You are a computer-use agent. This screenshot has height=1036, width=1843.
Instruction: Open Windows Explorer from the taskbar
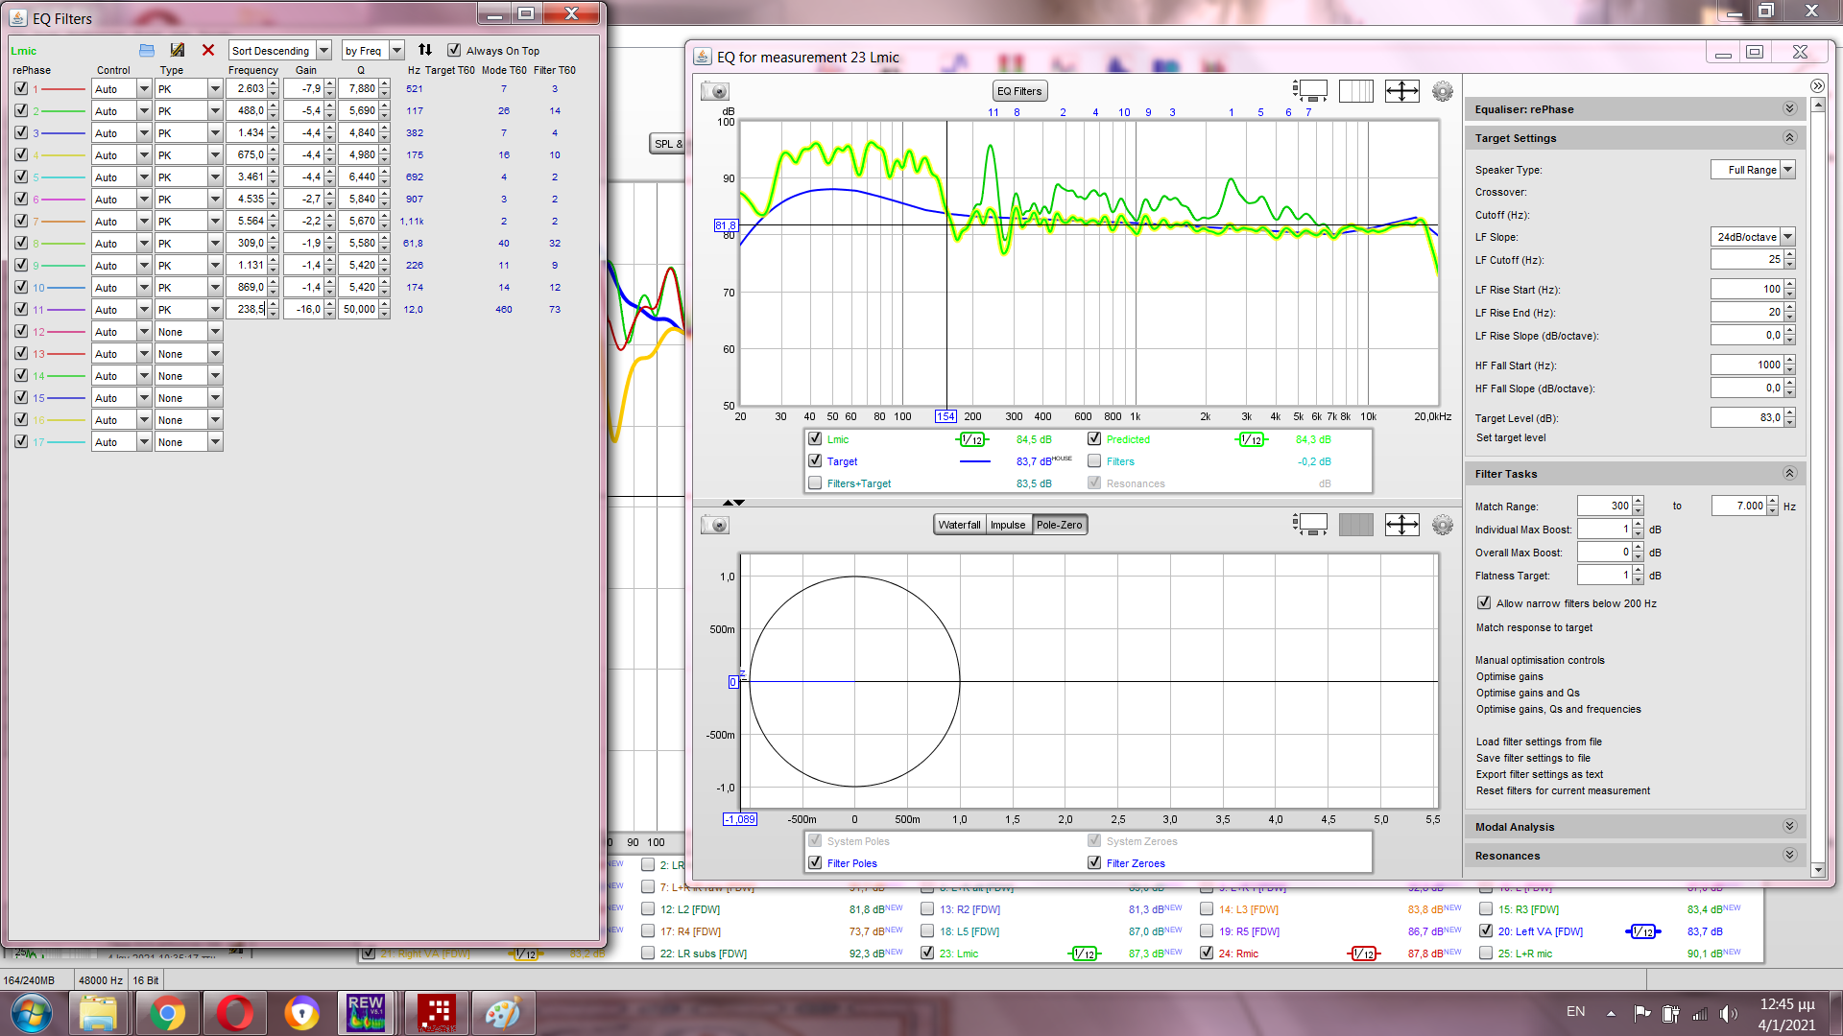(x=98, y=1013)
